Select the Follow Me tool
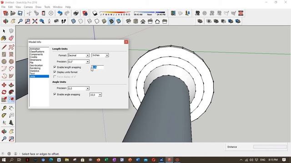The width and height of the screenshot is (291, 163). point(11,92)
